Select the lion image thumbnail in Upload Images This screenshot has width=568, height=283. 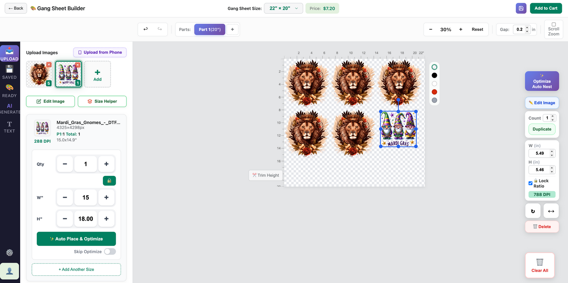[x=39, y=74]
